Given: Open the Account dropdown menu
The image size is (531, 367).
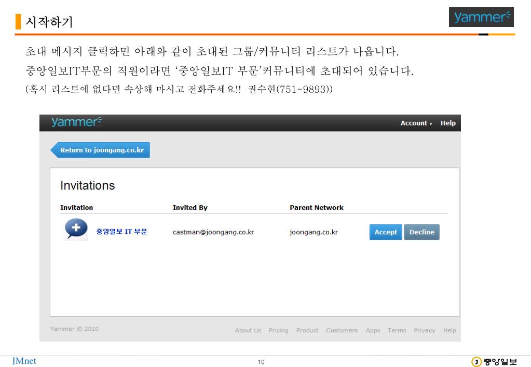Looking at the screenshot, I should 416,123.
